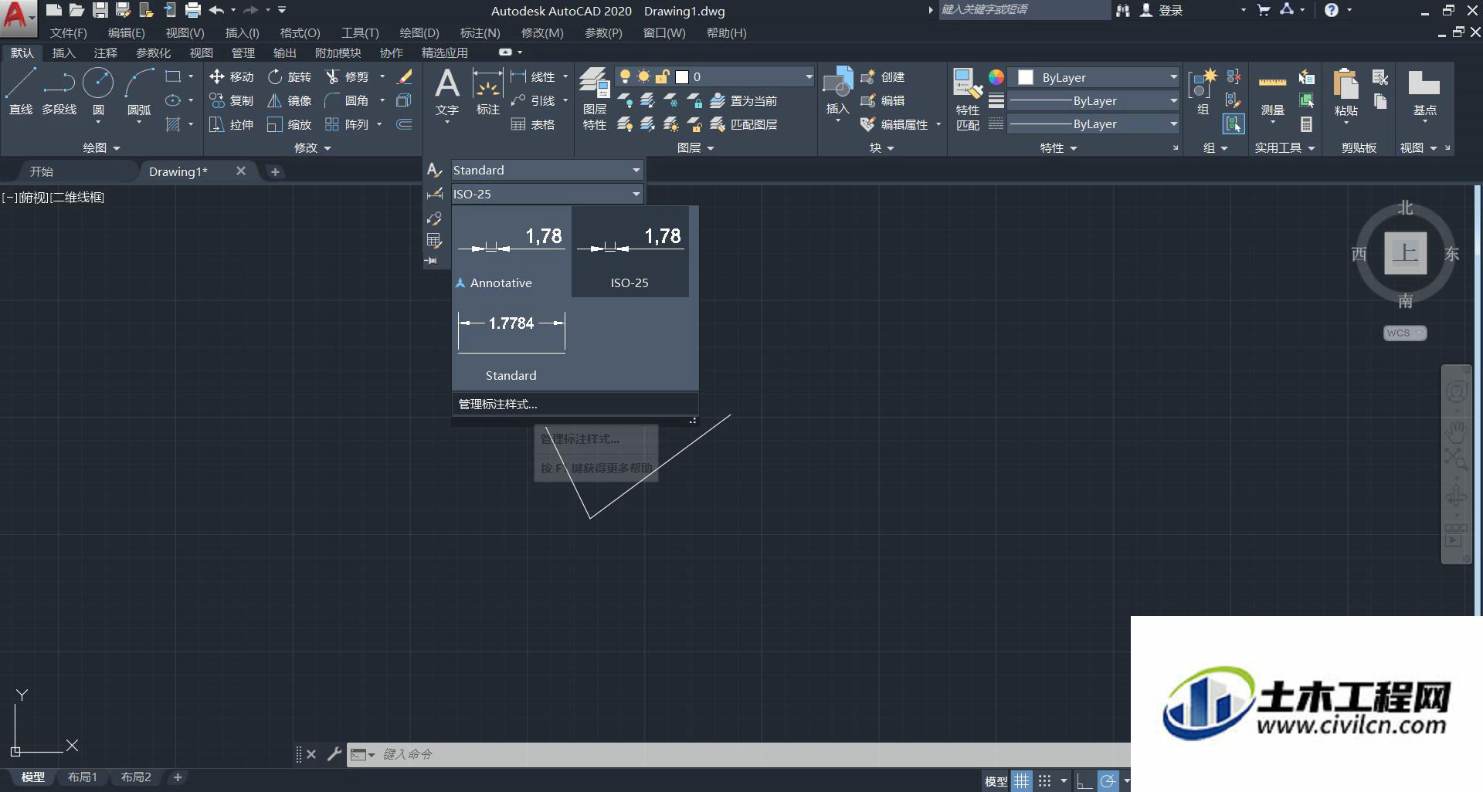The image size is (1483, 792).
Task: Click the Text (文字) tool
Action: coord(447,91)
